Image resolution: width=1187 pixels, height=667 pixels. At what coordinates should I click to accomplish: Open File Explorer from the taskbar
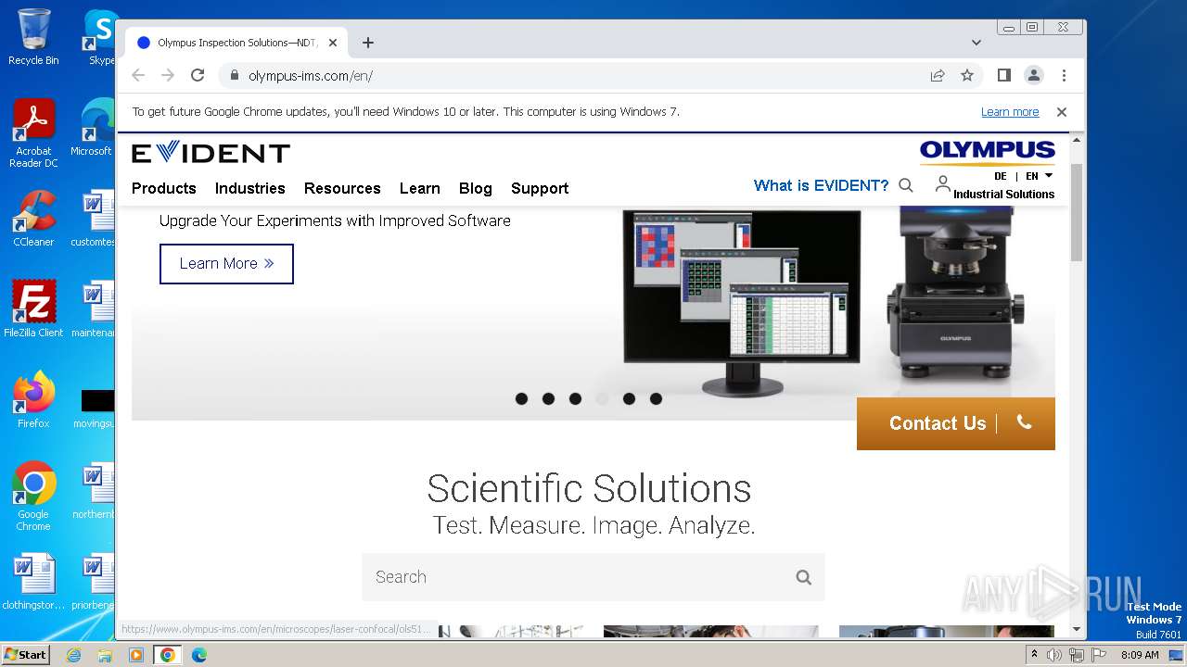(105, 655)
